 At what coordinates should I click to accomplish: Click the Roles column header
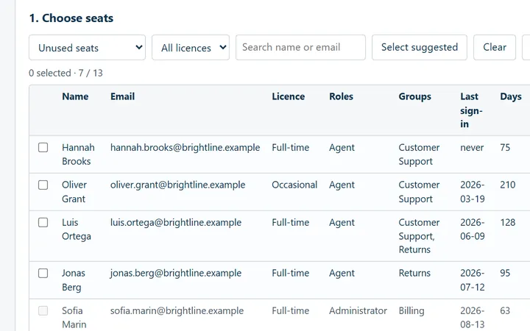point(341,96)
